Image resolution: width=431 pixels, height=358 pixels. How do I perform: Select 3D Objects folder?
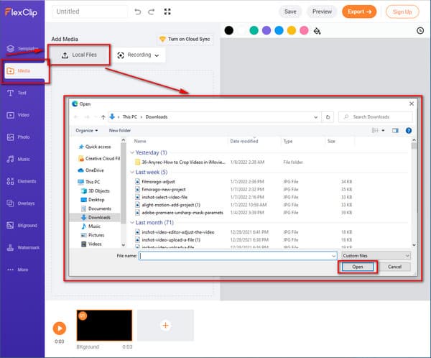96,191
